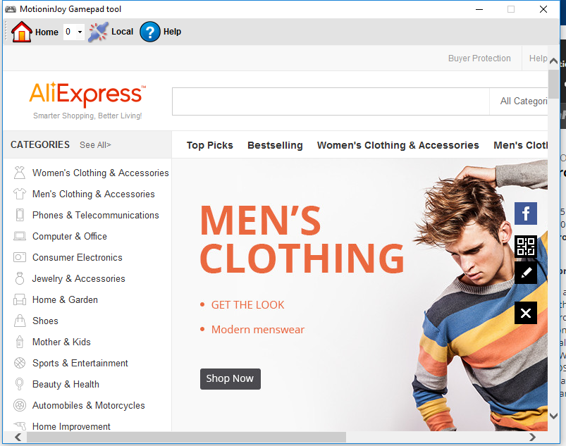Click the laptop icon for Computer & Office

[20, 236]
